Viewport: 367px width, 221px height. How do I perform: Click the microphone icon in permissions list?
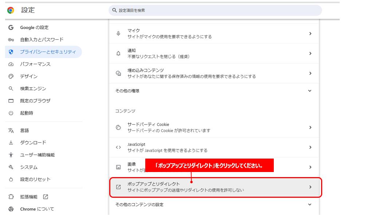118,33
